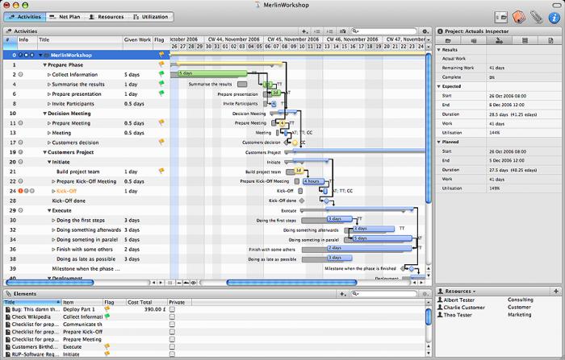
Task: Sort elements by the Cost Total column
Action: [x=147, y=303]
